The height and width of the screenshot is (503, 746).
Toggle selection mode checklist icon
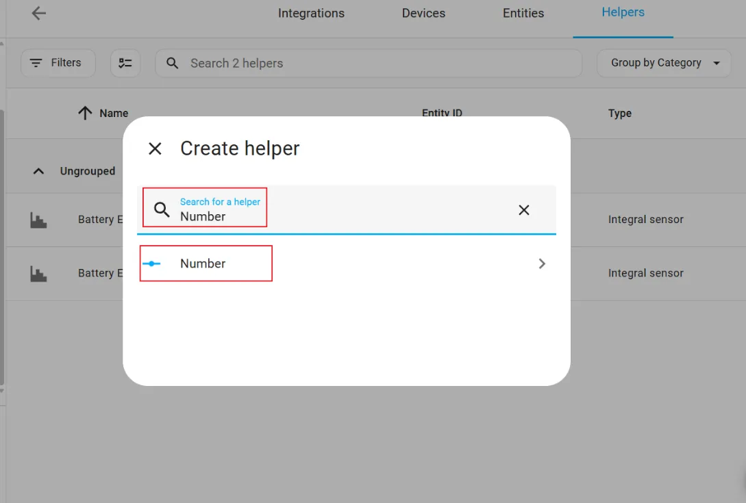pyautogui.click(x=125, y=63)
